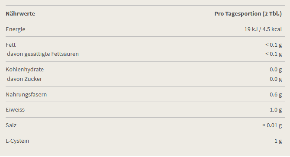Click the Eiweiss value 1.0 g
This screenshot has width=290, height=157.
(276, 110)
